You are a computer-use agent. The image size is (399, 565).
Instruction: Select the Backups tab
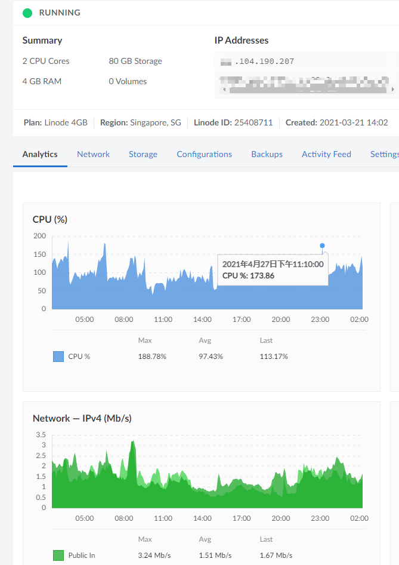[267, 154]
